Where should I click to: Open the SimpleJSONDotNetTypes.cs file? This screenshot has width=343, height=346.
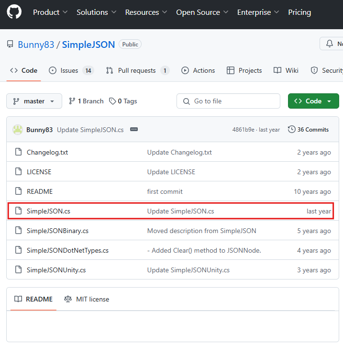tap(68, 250)
